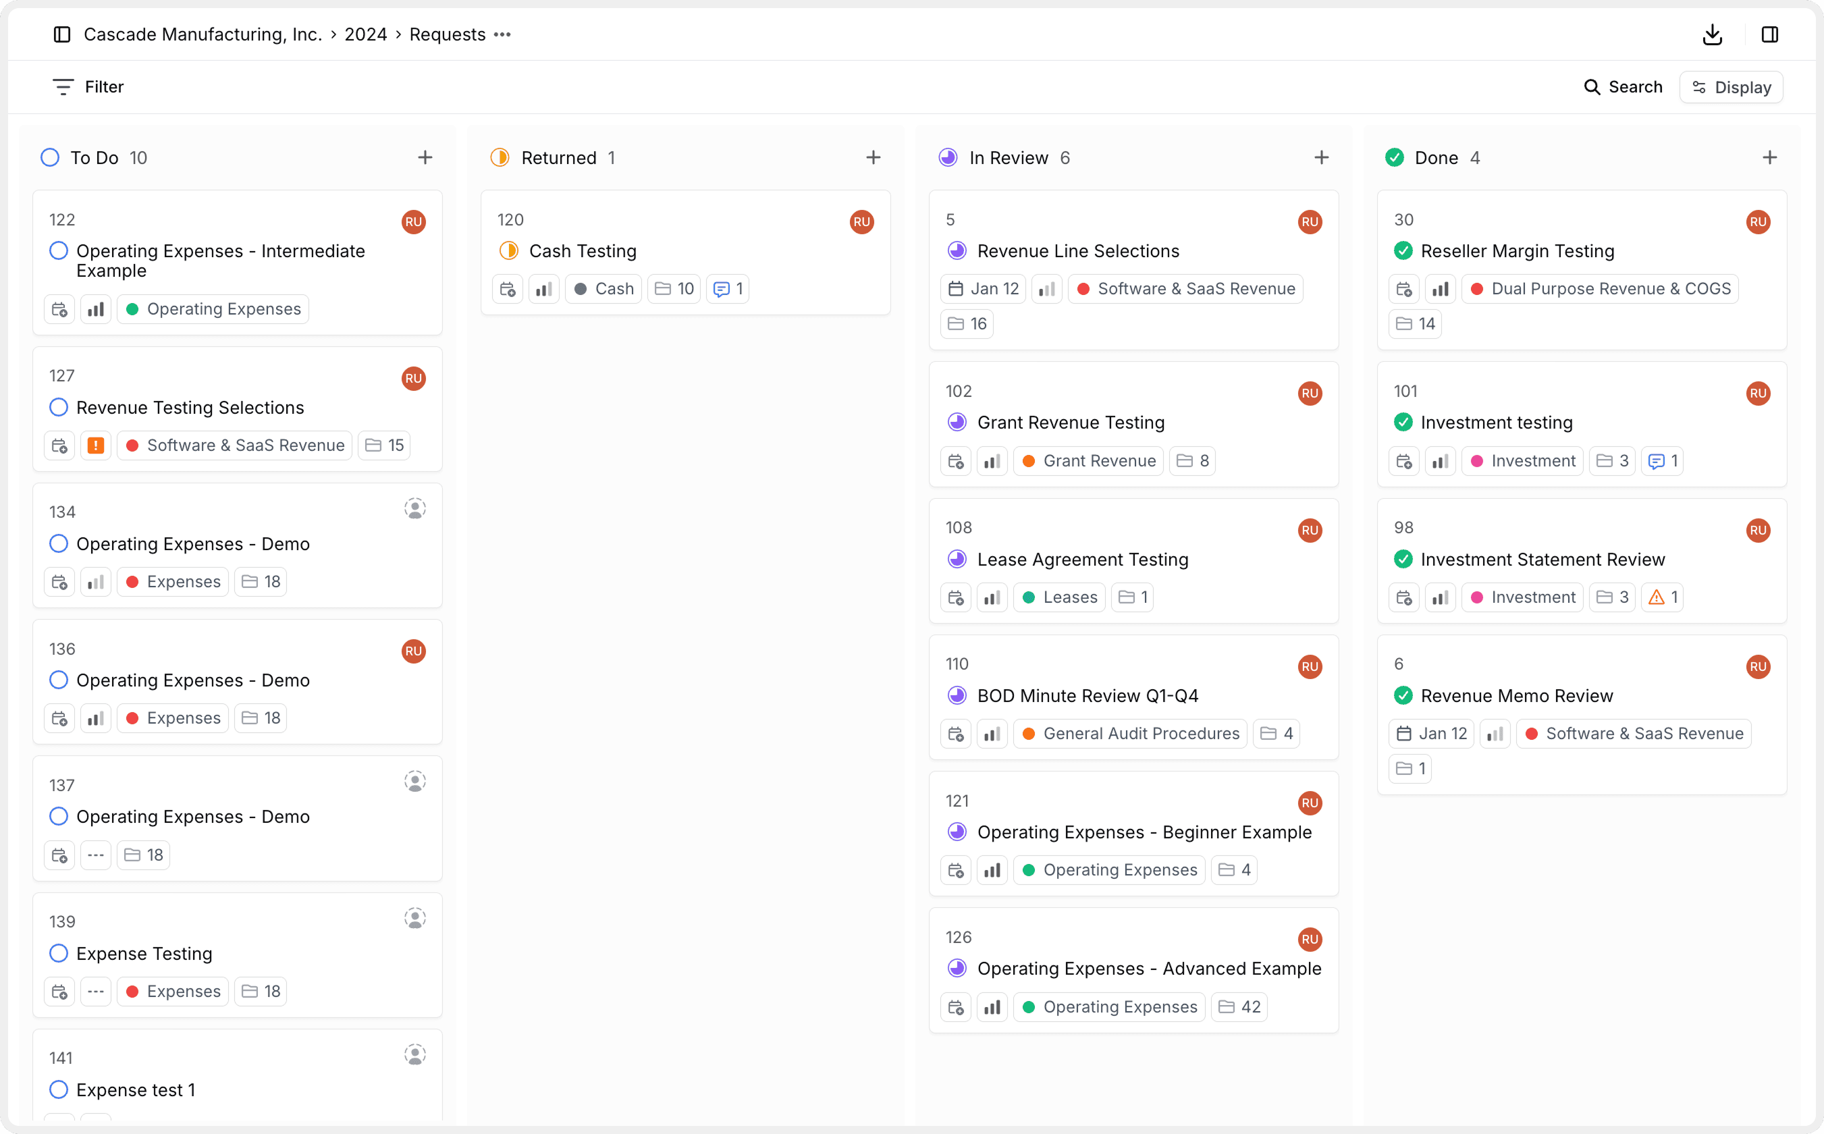The image size is (1824, 1134).
Task: Collapse the left sidebar panel
Action: point(61,34)
